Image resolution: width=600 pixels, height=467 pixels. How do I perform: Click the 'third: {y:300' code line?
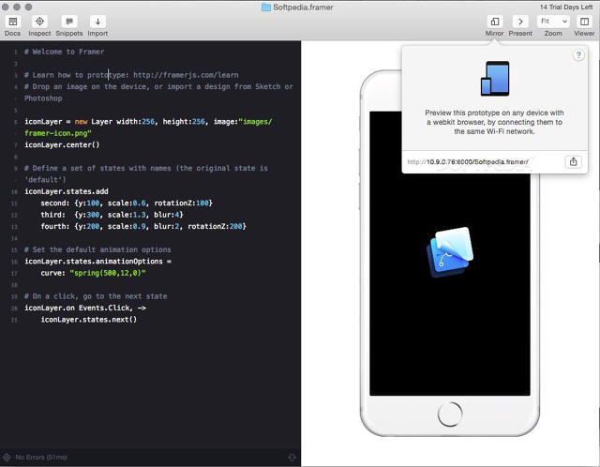112,215
